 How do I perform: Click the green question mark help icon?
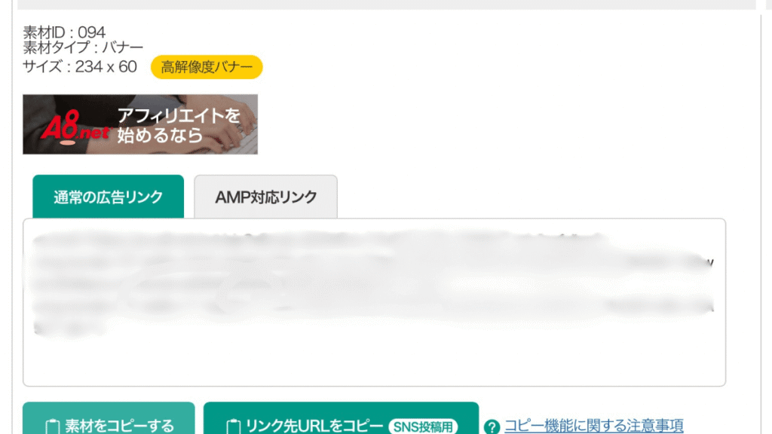pos(492,426)
